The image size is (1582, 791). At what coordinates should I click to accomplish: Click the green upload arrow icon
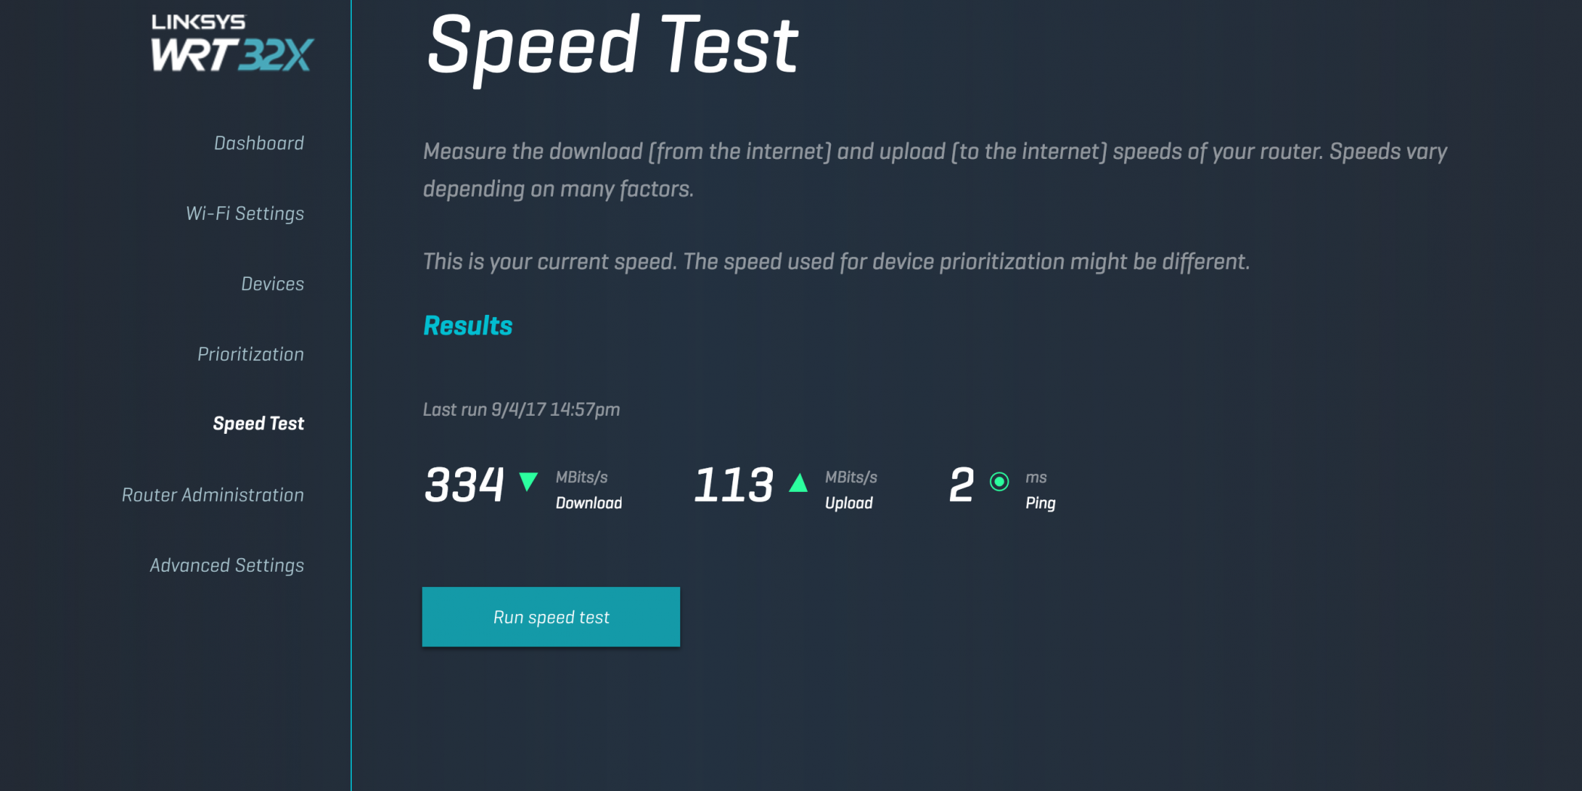pos(798,483)
